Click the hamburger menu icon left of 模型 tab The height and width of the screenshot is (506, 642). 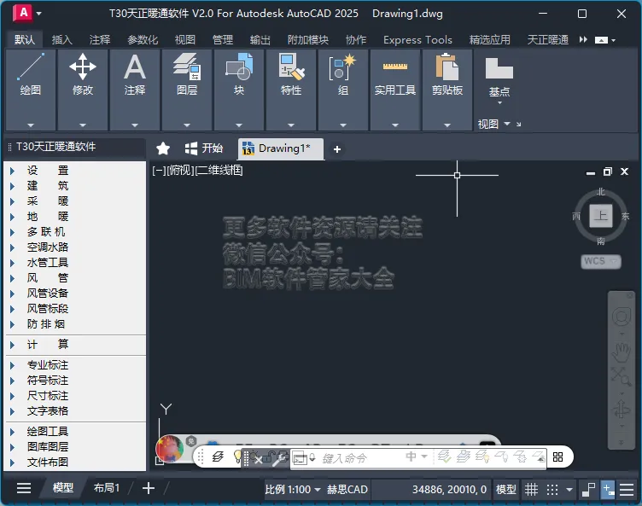point(24,488)
